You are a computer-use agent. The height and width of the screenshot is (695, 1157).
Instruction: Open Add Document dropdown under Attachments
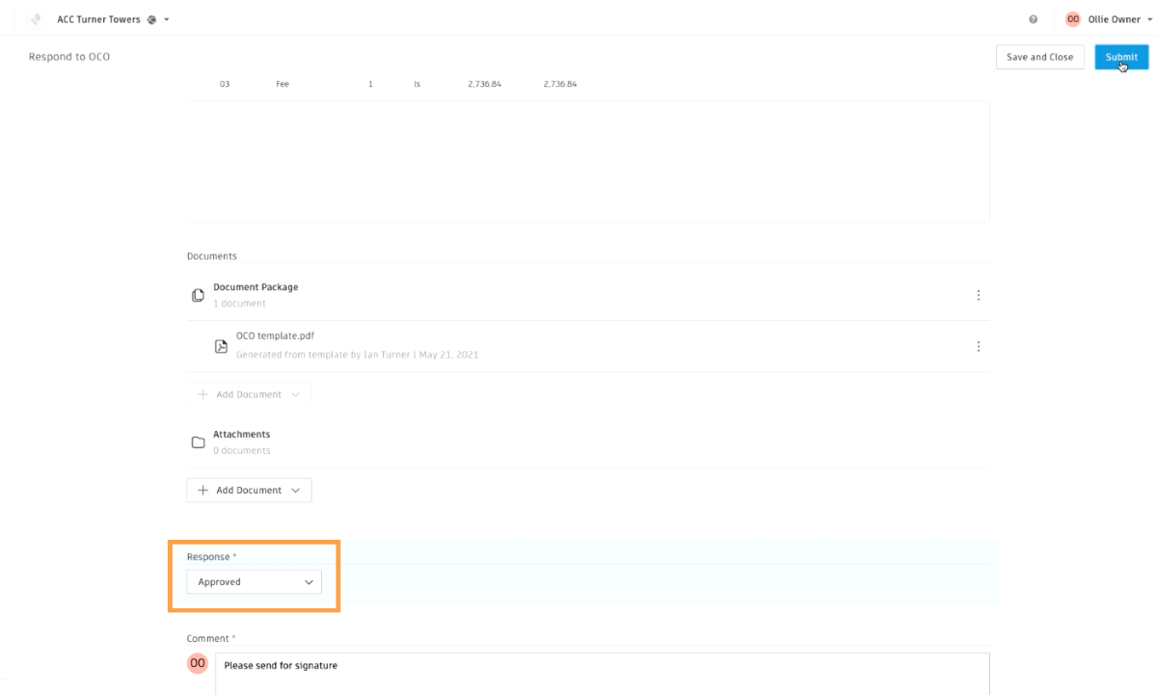pos(249,491)
